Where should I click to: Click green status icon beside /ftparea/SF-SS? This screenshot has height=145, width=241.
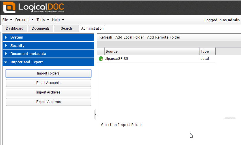point(101,59)
